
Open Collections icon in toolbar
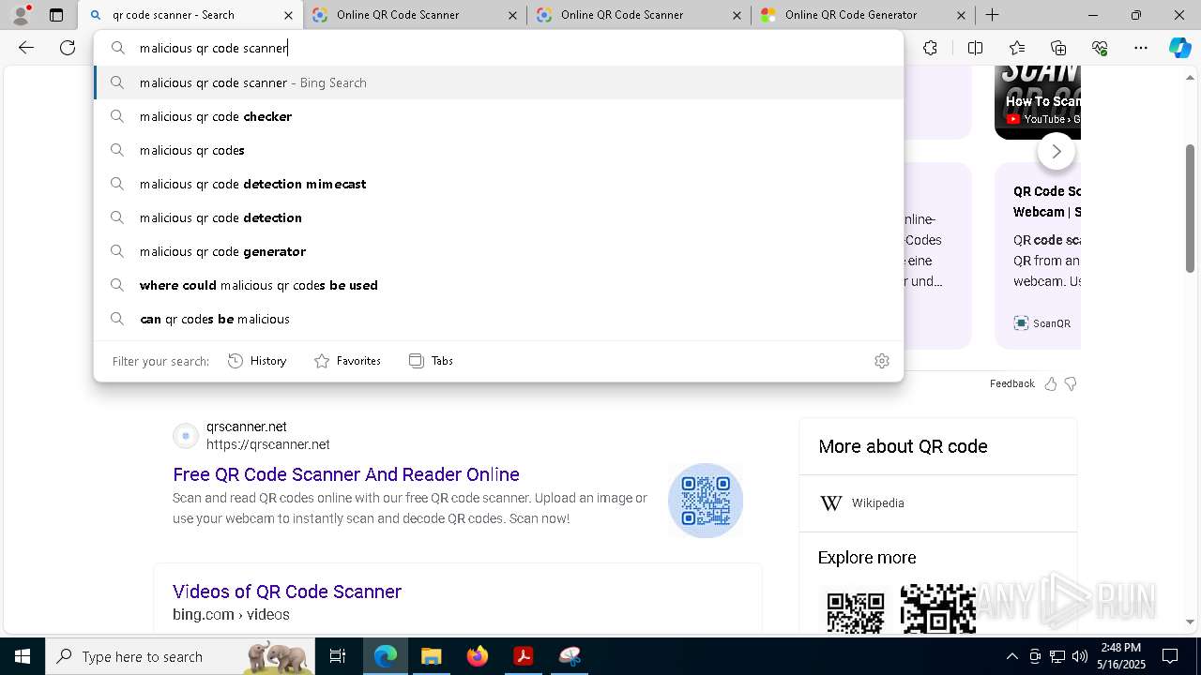pos(1058,48)
